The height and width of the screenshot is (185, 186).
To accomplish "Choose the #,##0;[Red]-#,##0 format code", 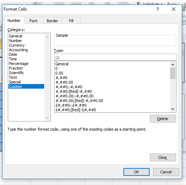I will pos(74,91).
